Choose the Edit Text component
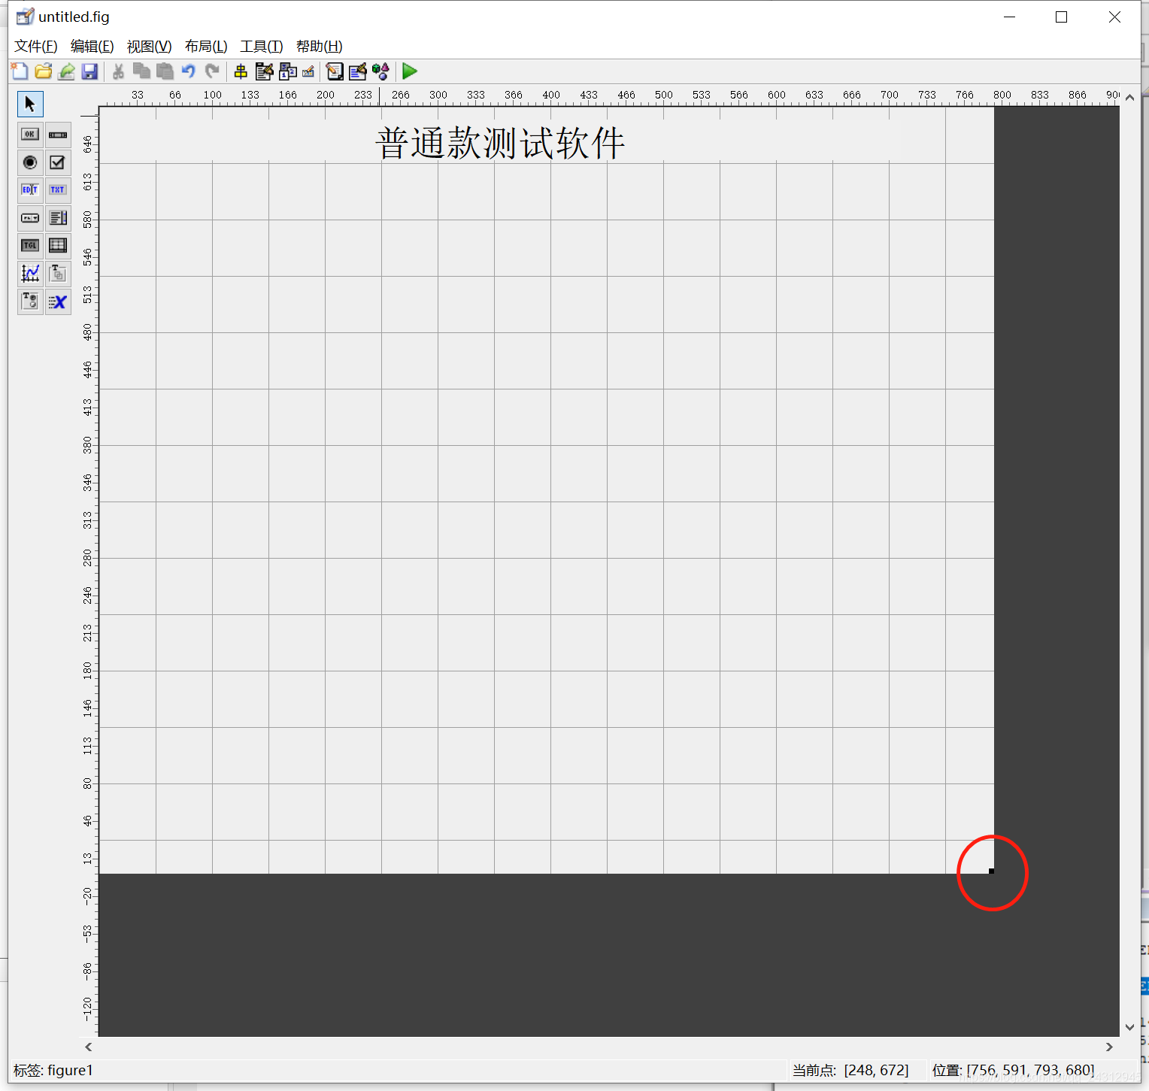Viewport: 1149px width, 1091px height. 30,190
